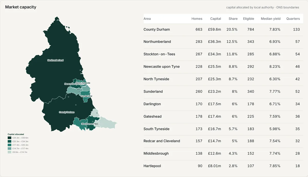Select the Northumberland label on the map
308x177 pixels.
click(x=55, y=60)
